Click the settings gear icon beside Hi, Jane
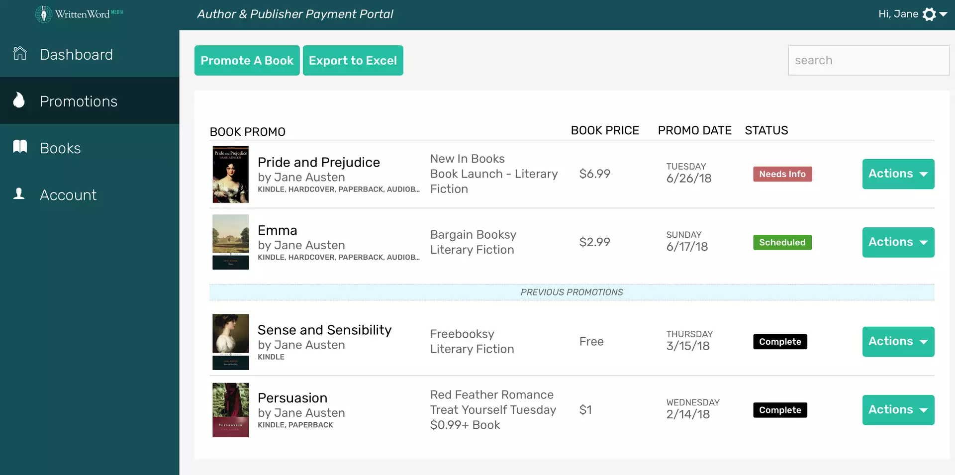 point(929,14)
